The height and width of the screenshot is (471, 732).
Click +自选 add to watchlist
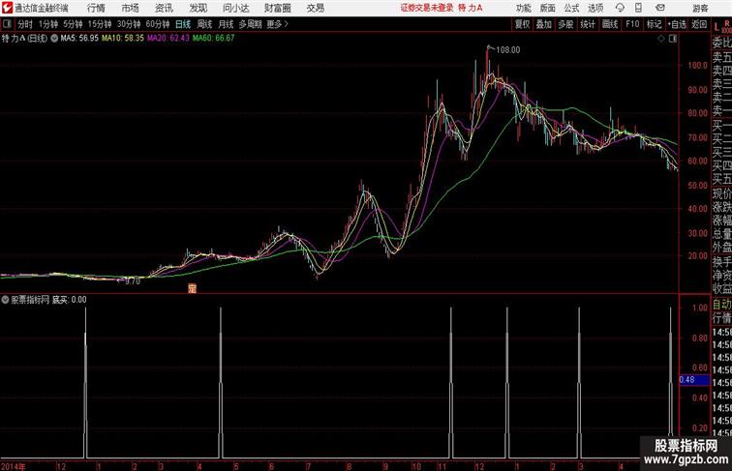(x=677, y=24)
